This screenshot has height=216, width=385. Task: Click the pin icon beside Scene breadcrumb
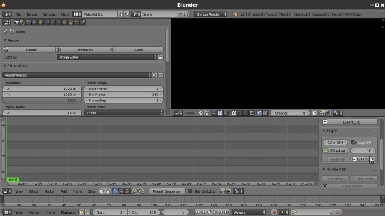[5, 32]
